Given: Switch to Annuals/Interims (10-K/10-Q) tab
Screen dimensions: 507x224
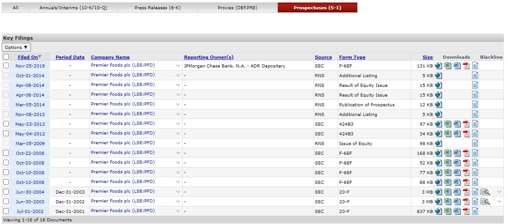Looking at the screenshot, I should coord(73,8).
